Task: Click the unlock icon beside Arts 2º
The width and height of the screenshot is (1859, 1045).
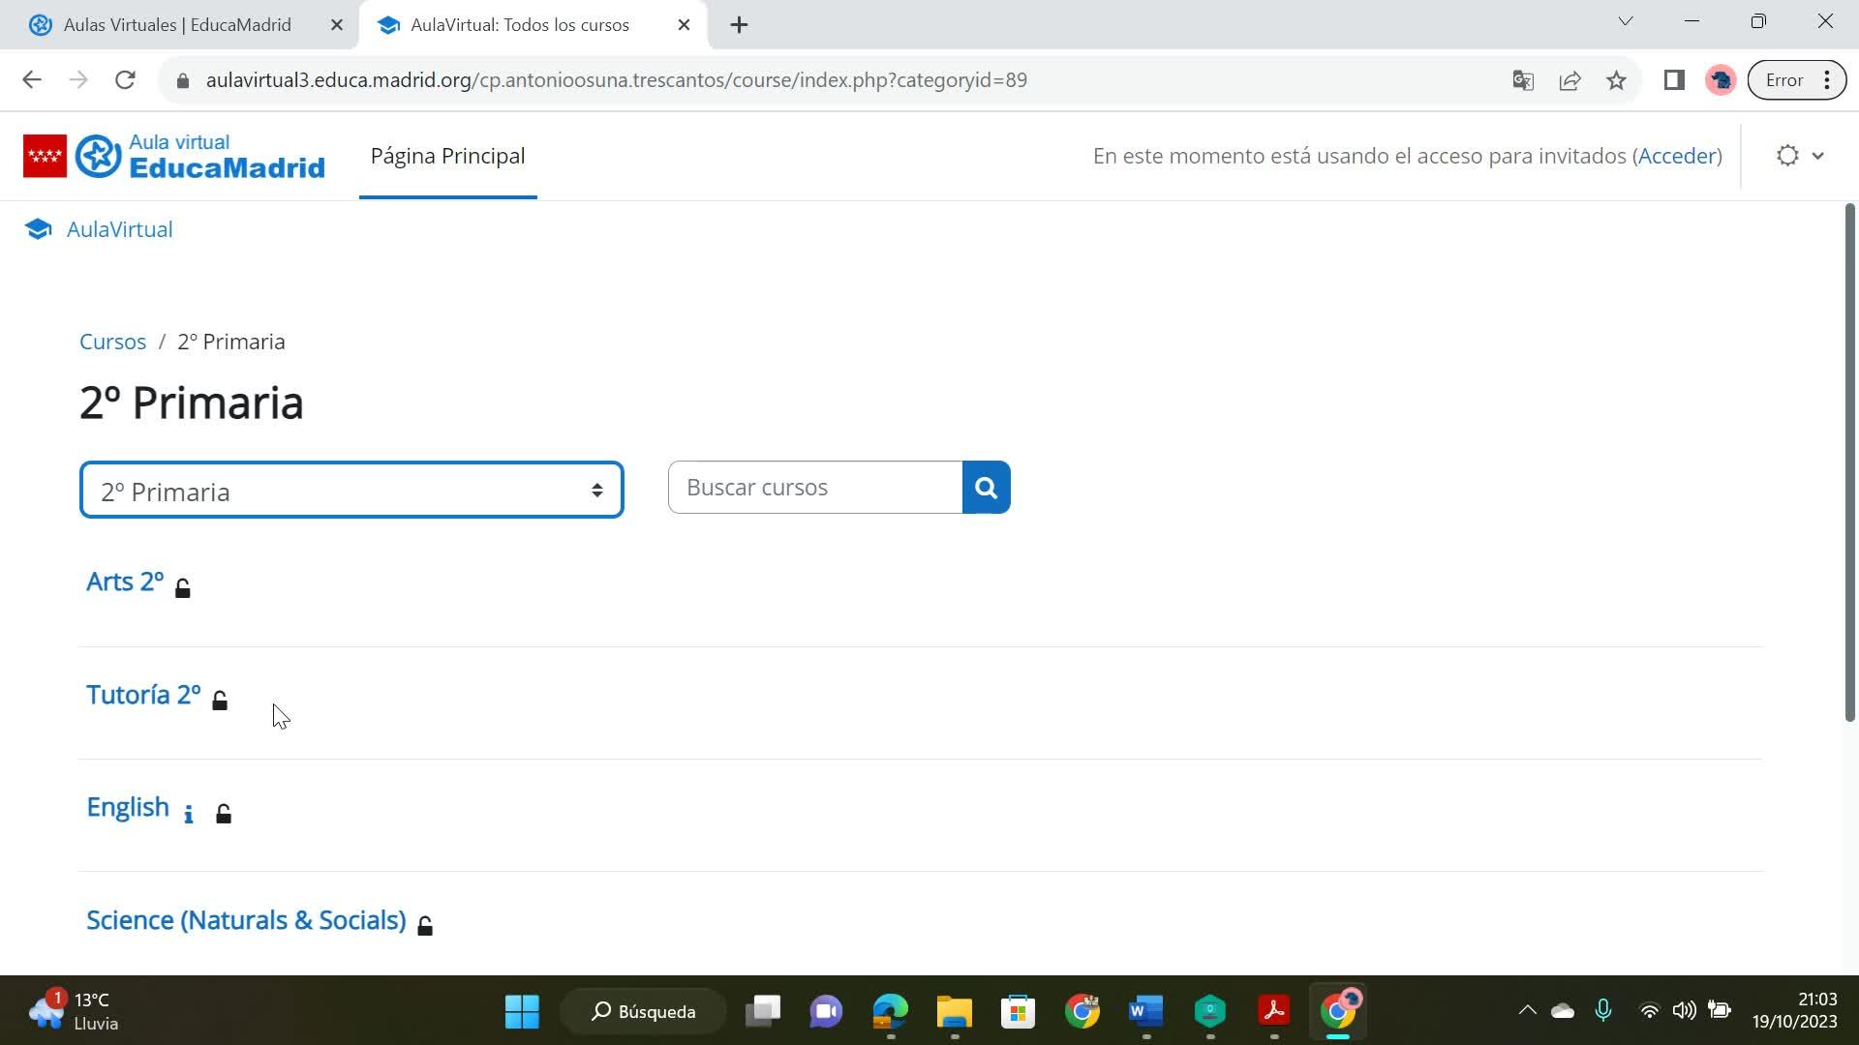Action: 183,587
